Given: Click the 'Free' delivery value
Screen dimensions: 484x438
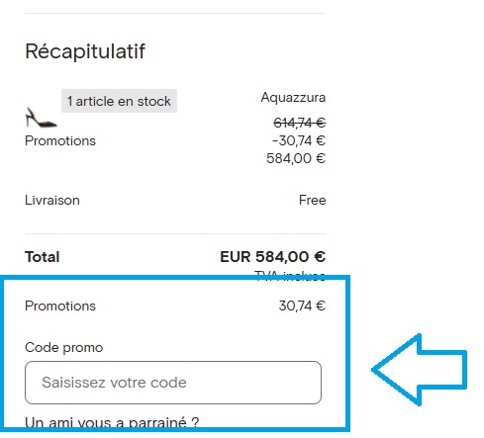Looking at the screenshot, I should (313, 200).
